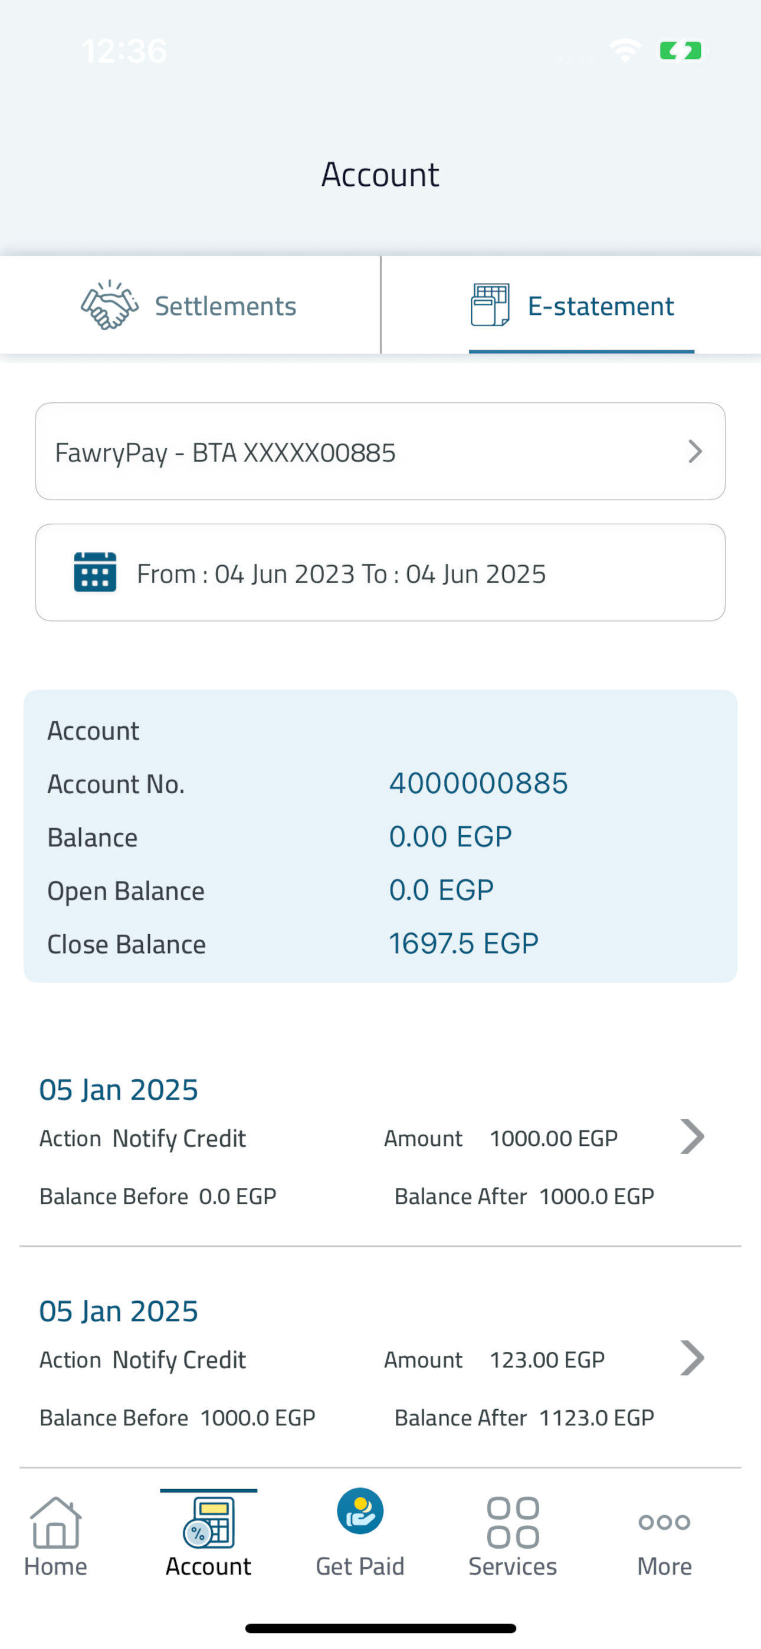Open the first 05 Jan 2025 entry

380,1141
